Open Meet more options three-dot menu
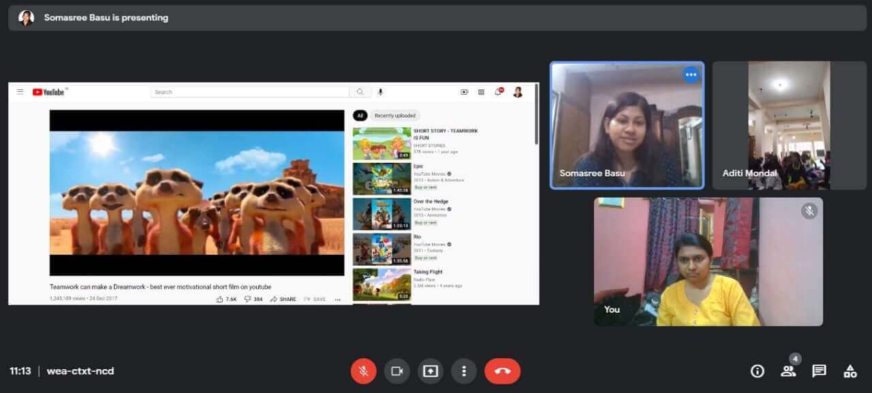The width and height of the screenshot is (872, 393). 464,371
